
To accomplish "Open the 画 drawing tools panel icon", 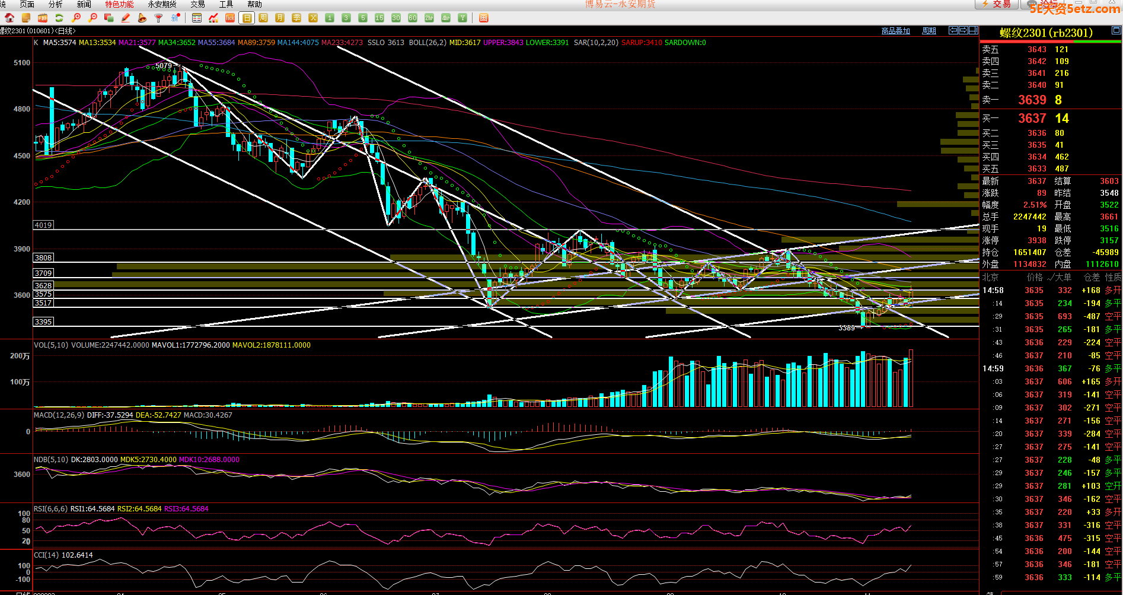I will 484,18.
